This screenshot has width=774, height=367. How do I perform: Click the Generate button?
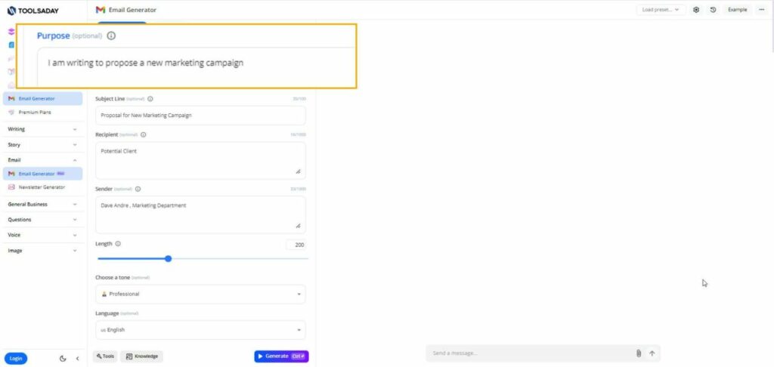coord(281,356)
